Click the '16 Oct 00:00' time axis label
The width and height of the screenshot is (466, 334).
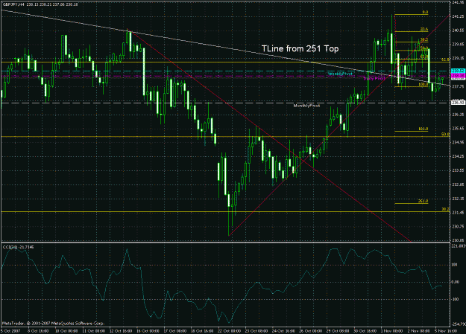tap(148, 331)
